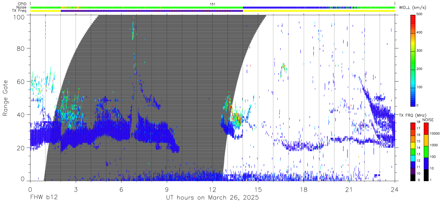Click the 40 label on the Range Gate axis

click(21, 115)
